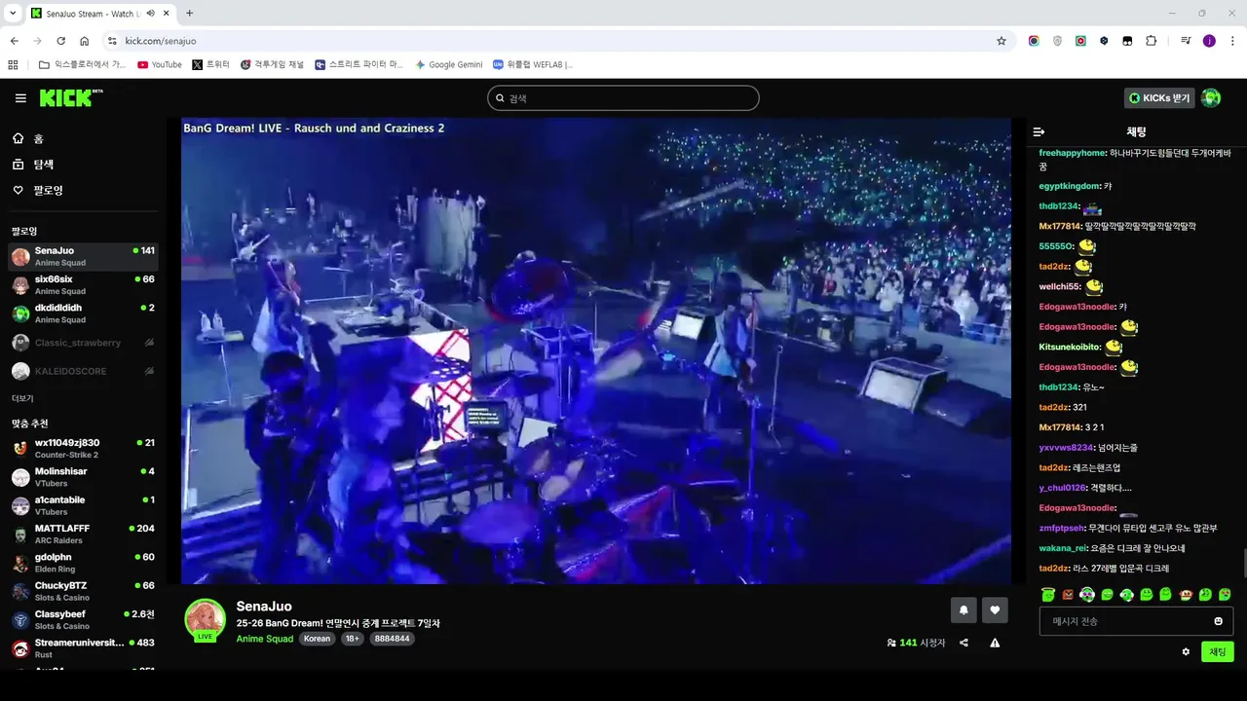Open Chrome three-dot menu
The height and width of the screenshot is (701, 1247).
1232,41
